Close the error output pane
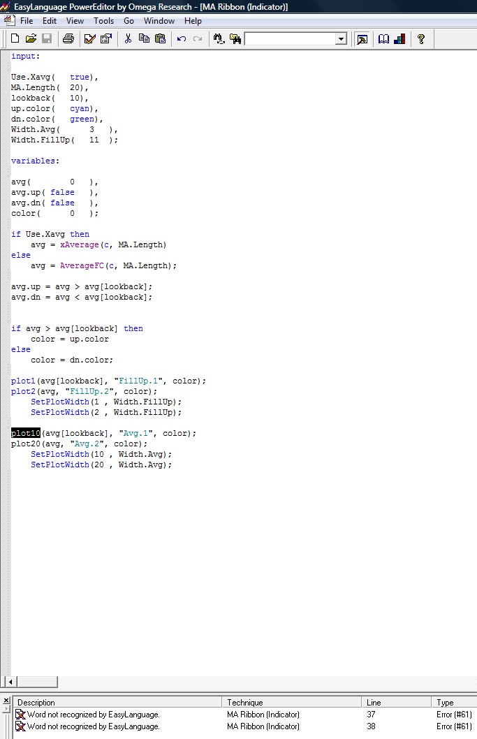Image resolution: width=477 pixels, height=739 pixels. click(x=6, y=701)
